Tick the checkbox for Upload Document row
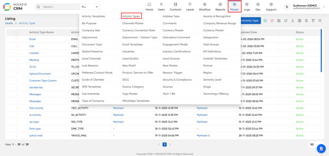Image resolution: width=329 pixels, height=156 pixels. click(17, 74)
